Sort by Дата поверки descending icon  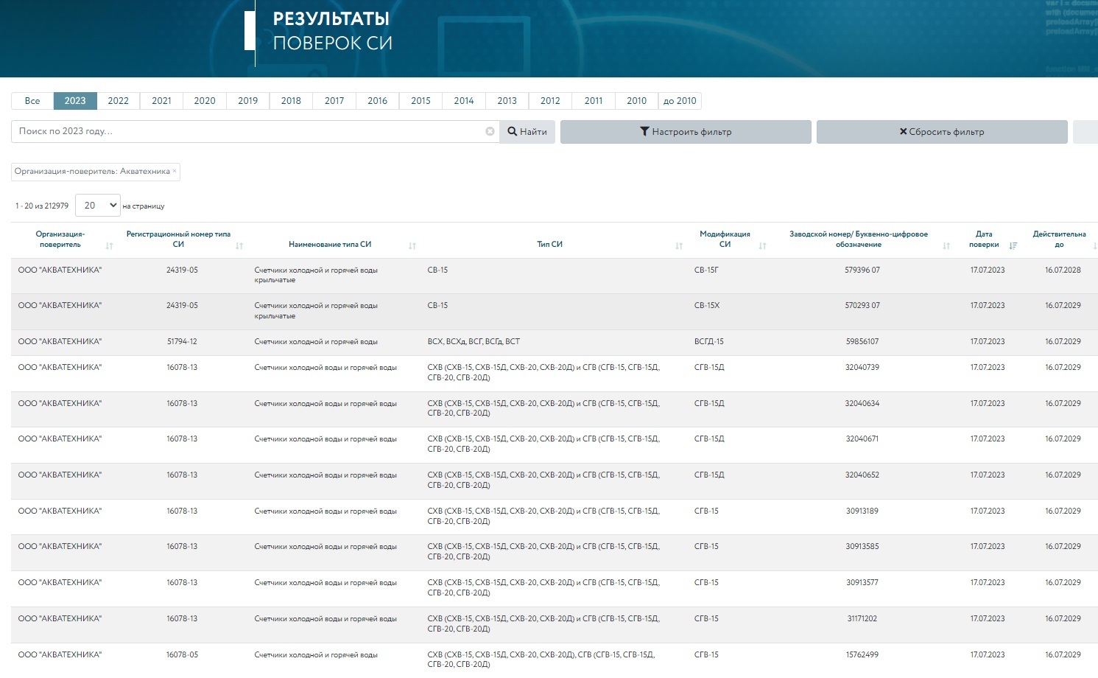(x=1013, y=245)
